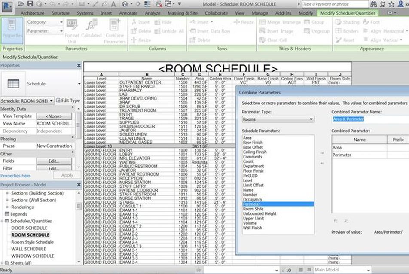The width and height of the screenshot is (409, 274).
Task: Click the remove-parameter left arrow in dialog
Action: 322,163
